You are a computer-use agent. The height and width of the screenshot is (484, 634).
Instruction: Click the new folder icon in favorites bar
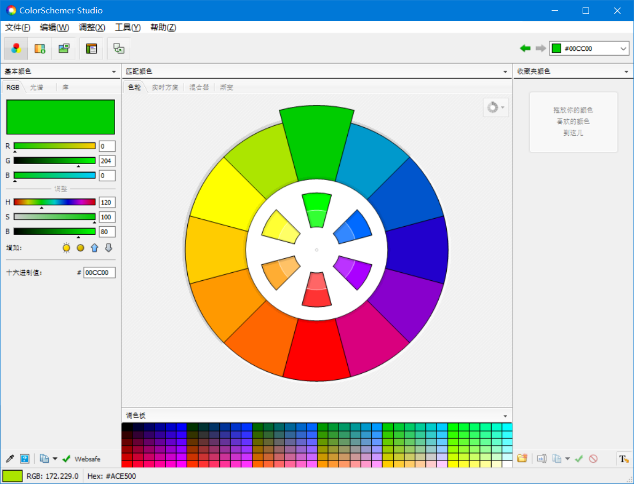click(522, 458)
